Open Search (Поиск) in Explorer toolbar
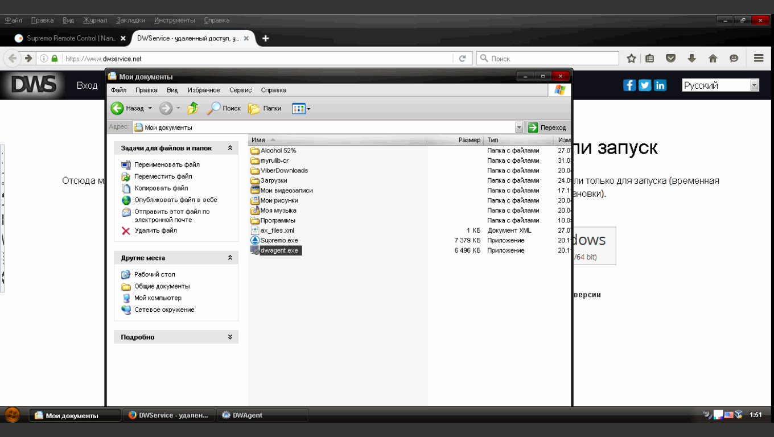The height and width of the screenshot is (437, 774). [x=224, y=108]
